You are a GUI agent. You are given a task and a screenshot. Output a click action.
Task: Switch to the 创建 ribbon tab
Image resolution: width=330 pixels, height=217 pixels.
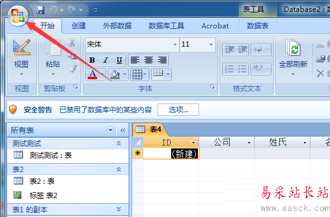pyautogui.click(x=79, y=26)
